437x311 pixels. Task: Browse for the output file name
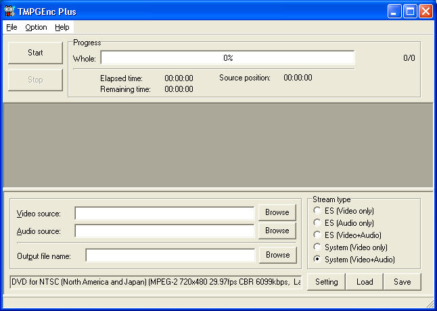pyautogui.click(x=277, y=255)
